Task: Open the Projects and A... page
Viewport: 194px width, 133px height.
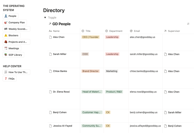Action: tap(17, 42)
